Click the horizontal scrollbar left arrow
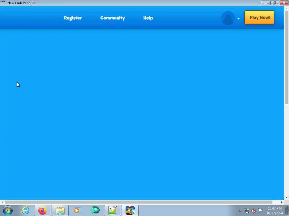Viewport: 289px width, 216px height. pos(2,202)
